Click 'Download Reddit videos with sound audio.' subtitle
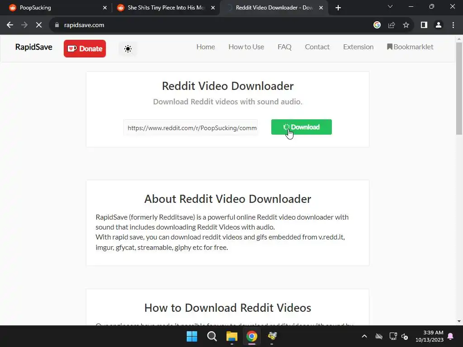463x347 pixels. click(x=228, y=102)
